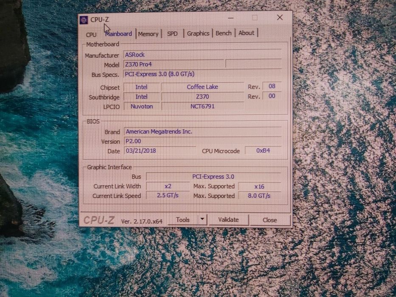Click the Intel southbridge vendor field

pyautogui.click(x=141, y=97)
